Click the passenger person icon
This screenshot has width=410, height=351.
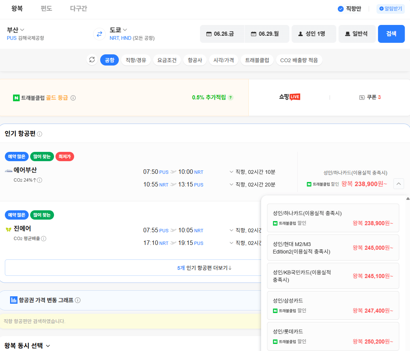pos(301,34)
